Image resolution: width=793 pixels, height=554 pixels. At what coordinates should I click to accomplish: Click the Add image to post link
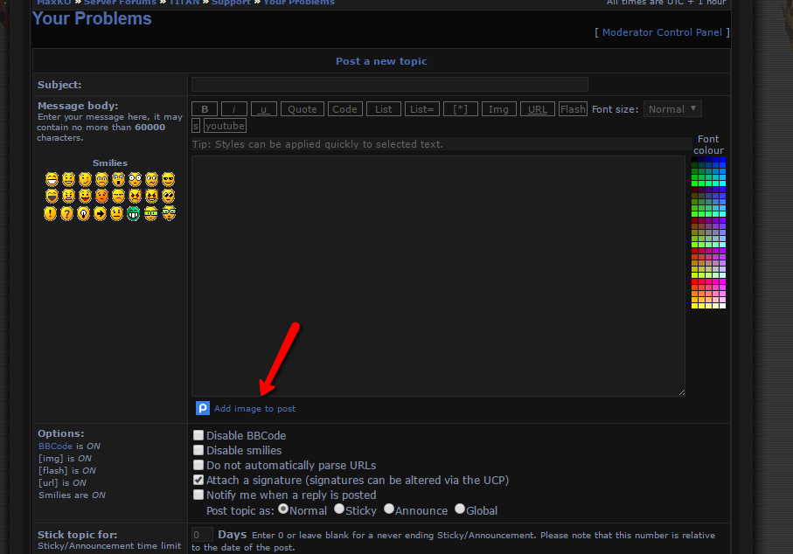pyautogui.click(x=254, y=408)
